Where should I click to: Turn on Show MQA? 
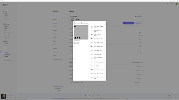(x=92, y=66)
